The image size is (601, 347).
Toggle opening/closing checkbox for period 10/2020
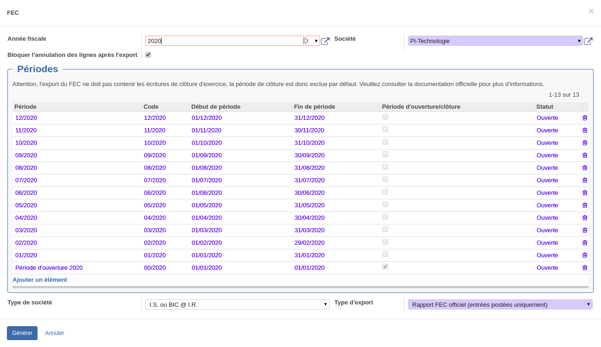385,142
